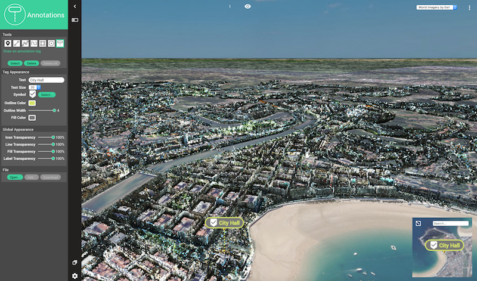Click the 'File' section heading
Screen dimensions: 477x281
pyautogui.click(x=5, y=170)
